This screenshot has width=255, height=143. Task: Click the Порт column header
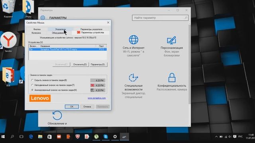tap(101, 46)
